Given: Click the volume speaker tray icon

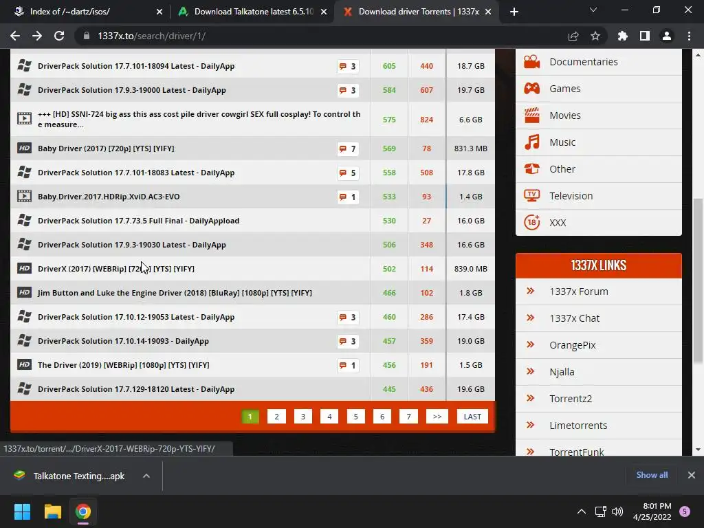Looking at the screenshot, I should click(617, 511).
